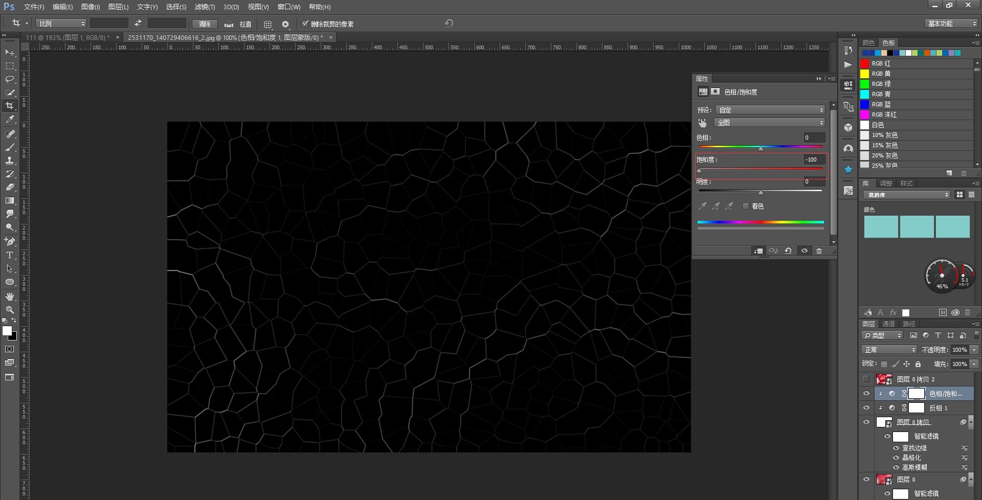Select the Eraser tool
982x500 pixels.
[10, 187]
